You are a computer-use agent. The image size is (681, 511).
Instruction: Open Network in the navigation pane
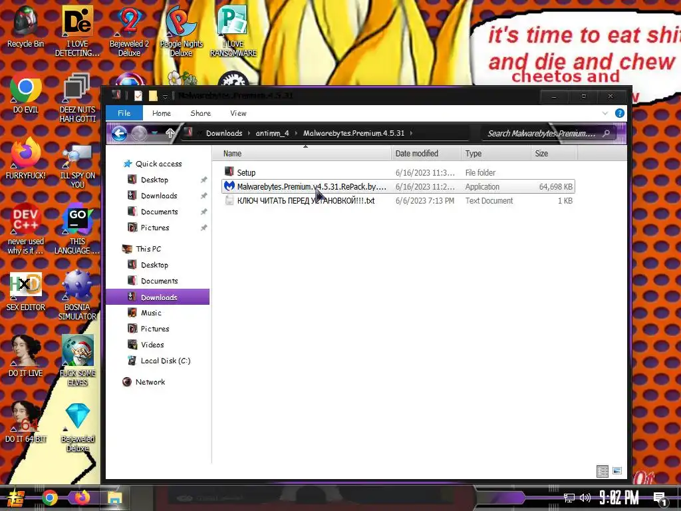point(150,382)
